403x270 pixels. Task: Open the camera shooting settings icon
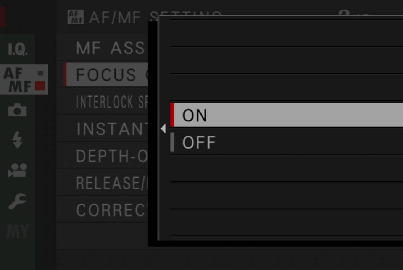pyautogui.click(x=17, y=110)
